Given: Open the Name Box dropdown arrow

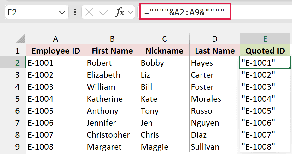Looking at the screenshot, I should tap(62, 13).
